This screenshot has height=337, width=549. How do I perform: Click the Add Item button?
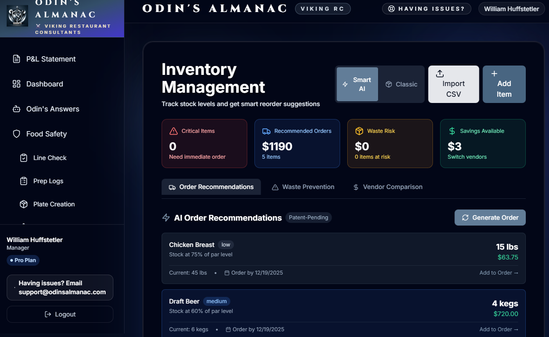pyautogui.click(x=504, y=84)
